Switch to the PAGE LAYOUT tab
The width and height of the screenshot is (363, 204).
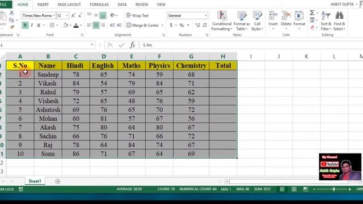click(69, 5)
